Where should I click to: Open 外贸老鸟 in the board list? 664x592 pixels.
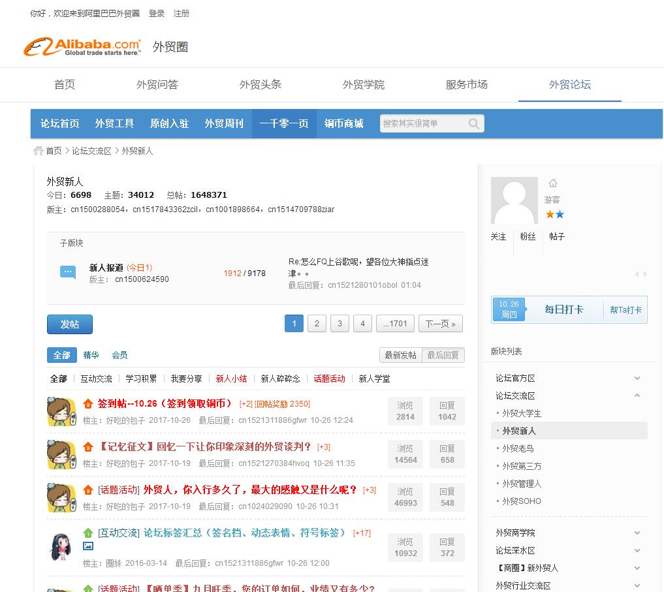tap(519, 448)
